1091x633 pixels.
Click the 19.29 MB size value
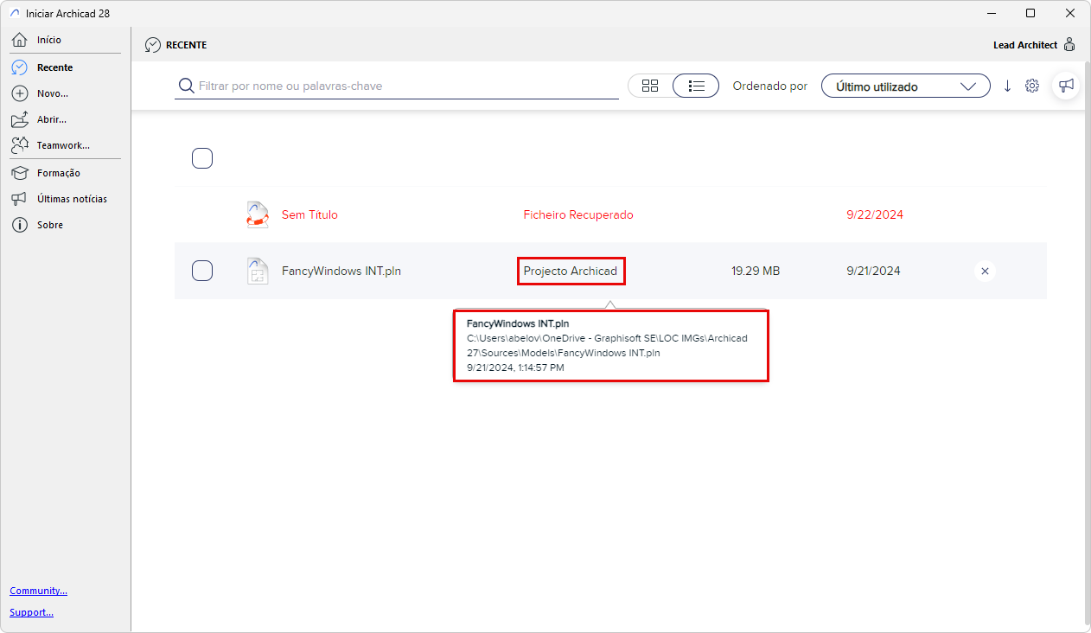click(x=756, y=271)
